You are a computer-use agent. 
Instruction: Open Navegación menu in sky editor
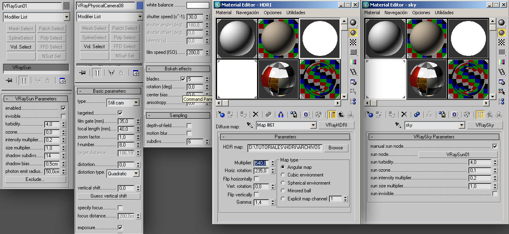click(395, 13)
